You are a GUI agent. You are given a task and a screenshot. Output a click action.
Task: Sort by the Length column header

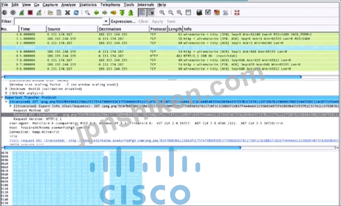(x=175, y=29)
